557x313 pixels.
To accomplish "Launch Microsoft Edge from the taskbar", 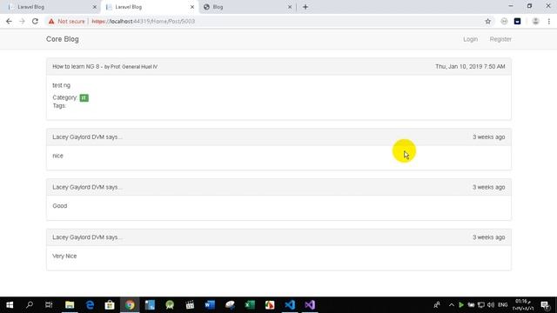I will click(90, 305).
